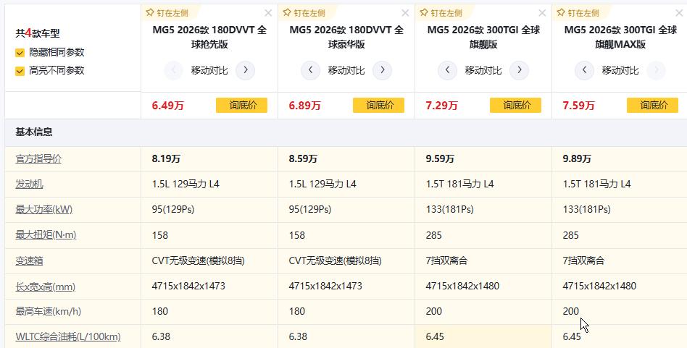Click the 7.29万 dealer price
The height and width of the screenshot is (348, 687).
441,106
